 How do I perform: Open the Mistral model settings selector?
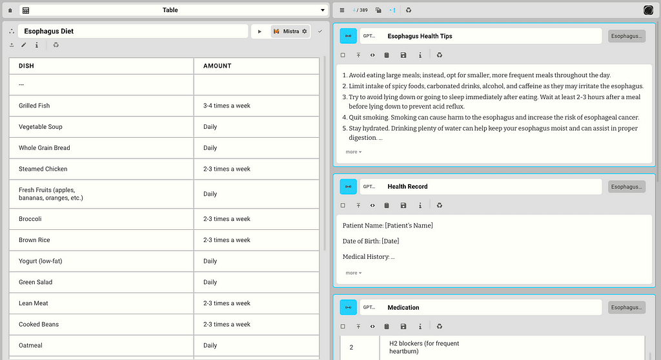tap(290, 32)
